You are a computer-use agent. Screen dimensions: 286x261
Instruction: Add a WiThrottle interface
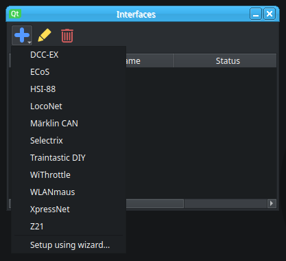click(69, 175)
